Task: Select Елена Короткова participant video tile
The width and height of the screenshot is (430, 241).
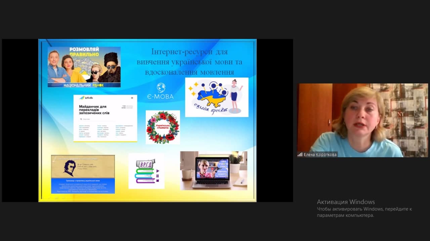Action: click(362, 120)
